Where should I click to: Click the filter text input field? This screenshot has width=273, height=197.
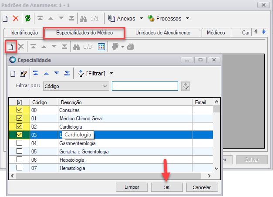point(145,86)
